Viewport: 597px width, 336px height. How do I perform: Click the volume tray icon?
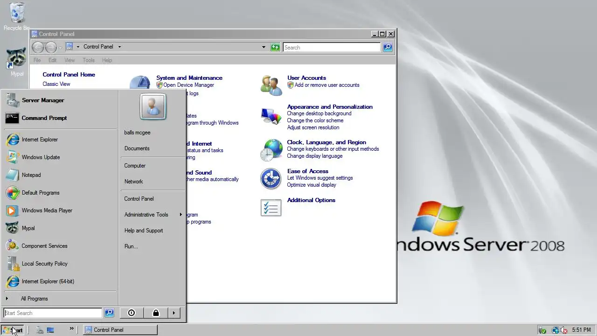[x=563, y=330]
